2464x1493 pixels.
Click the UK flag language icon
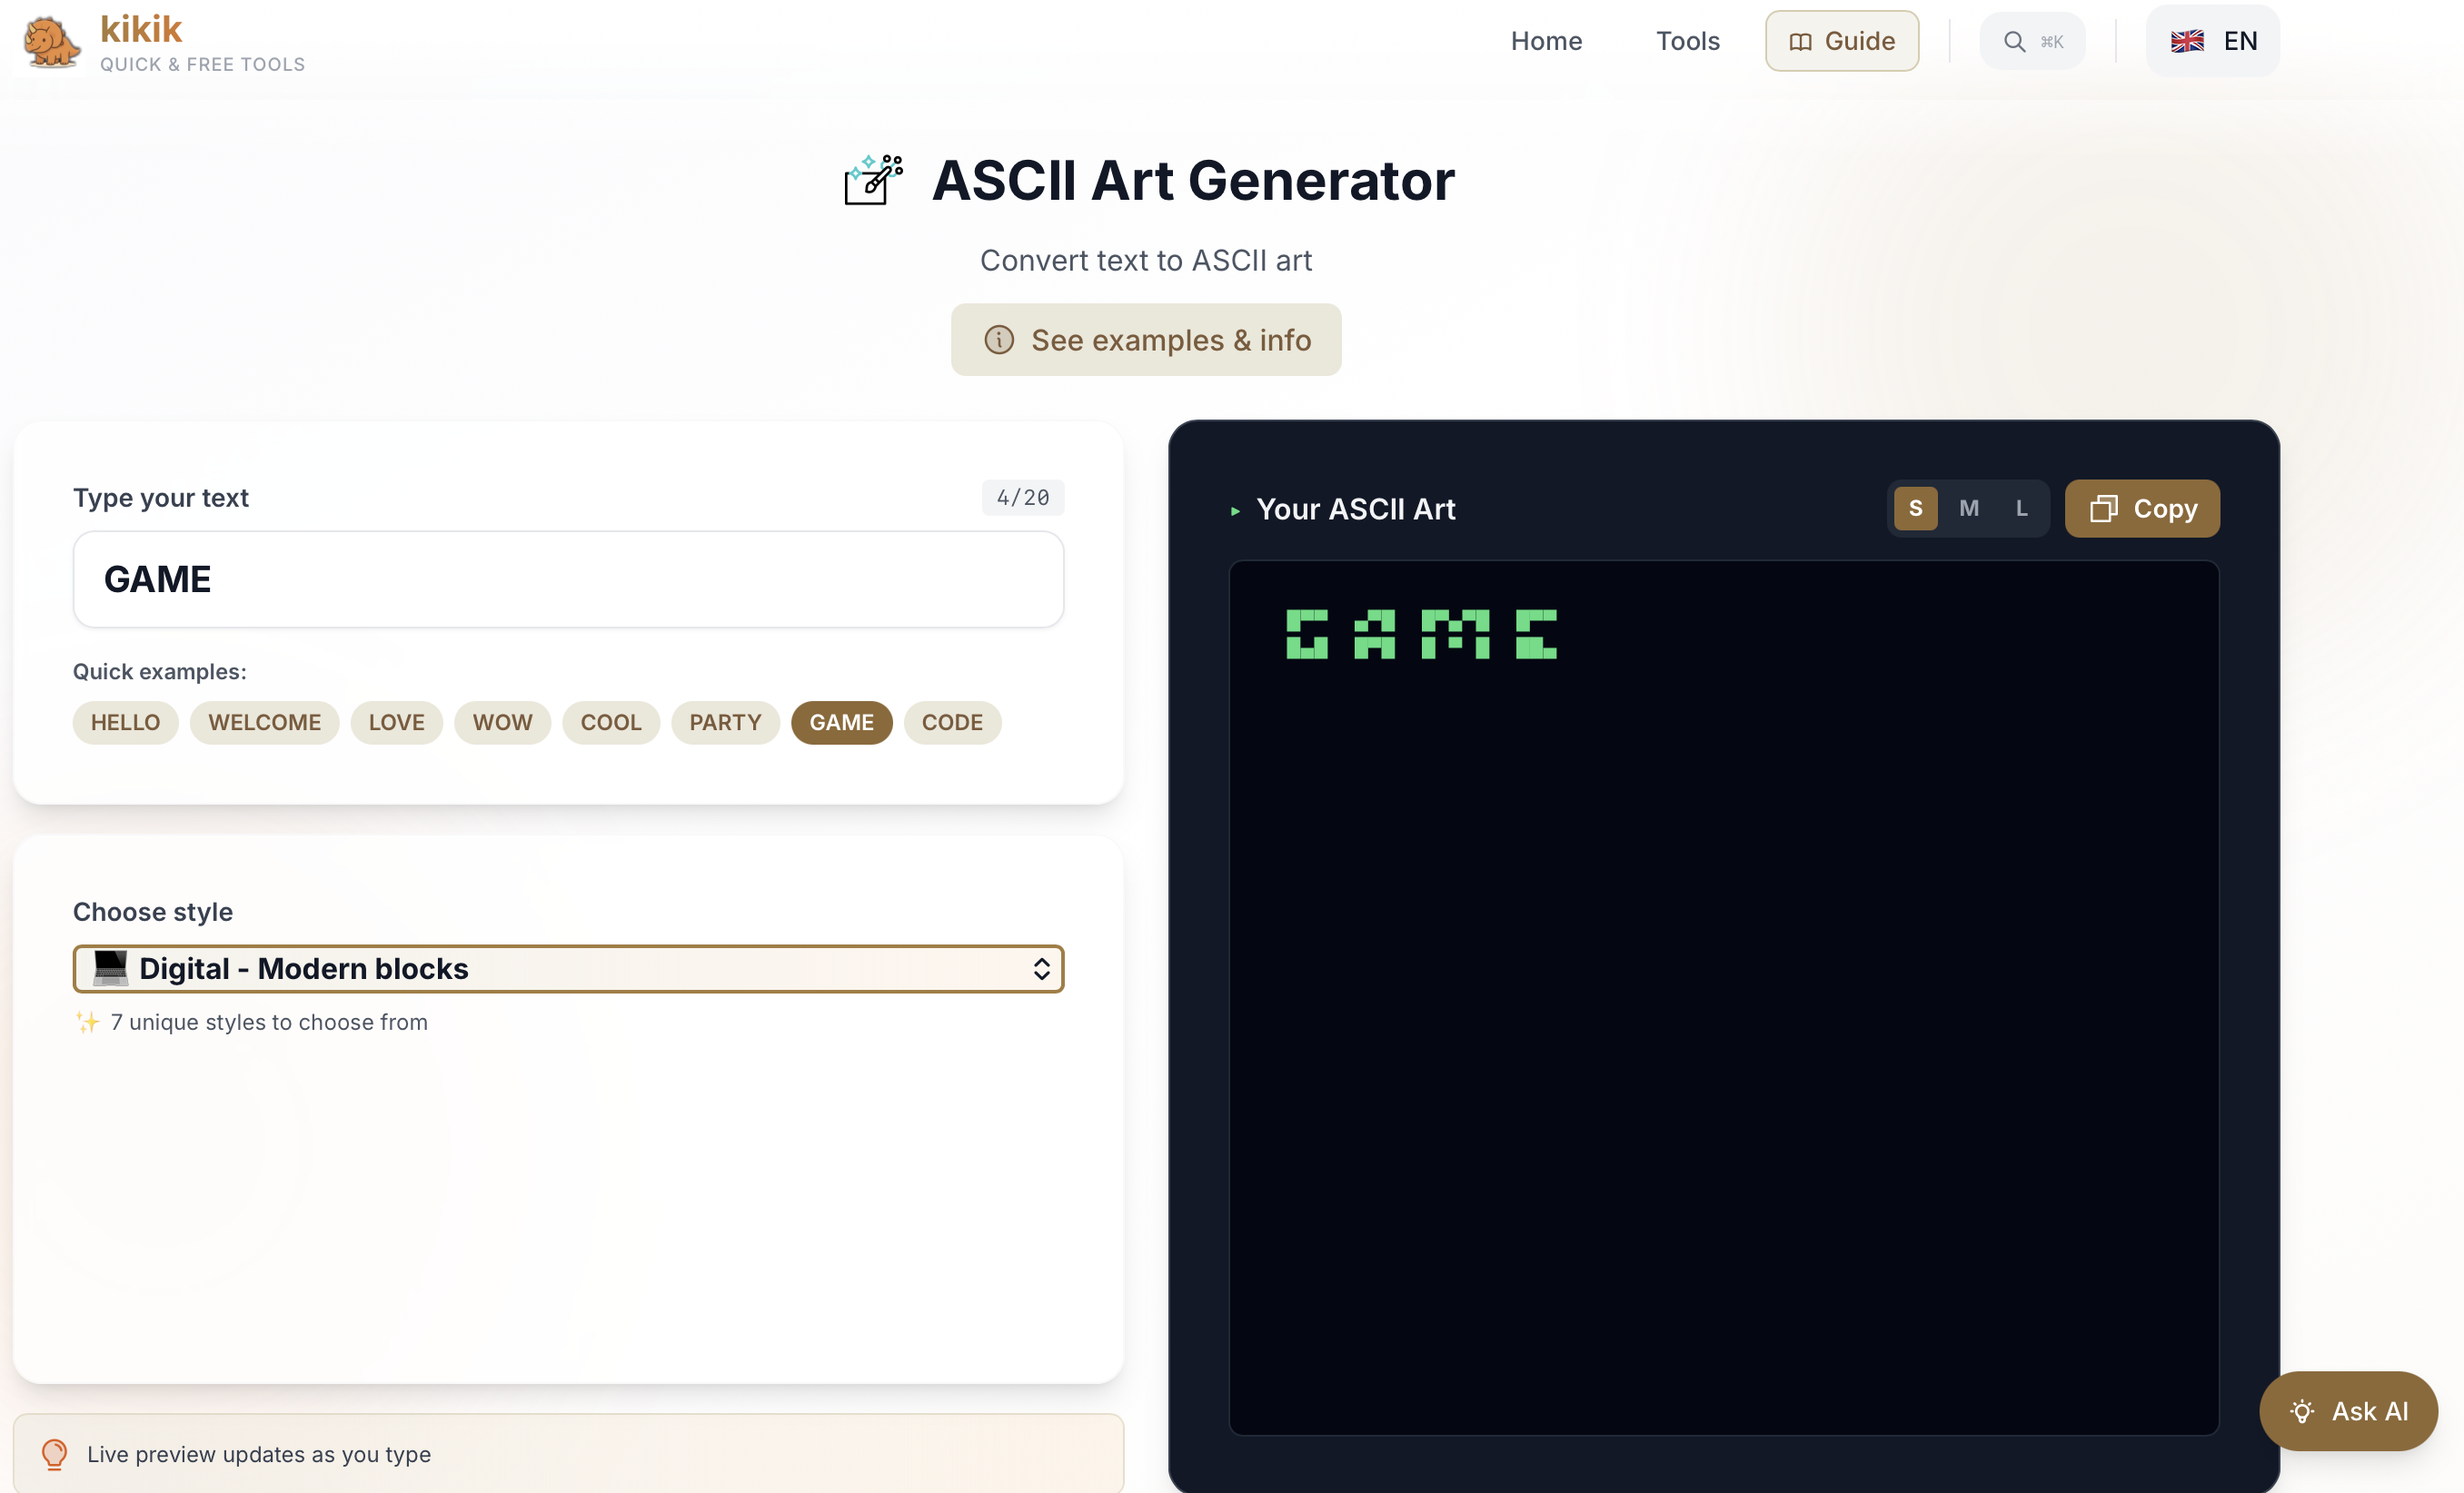coord(2187,42)
